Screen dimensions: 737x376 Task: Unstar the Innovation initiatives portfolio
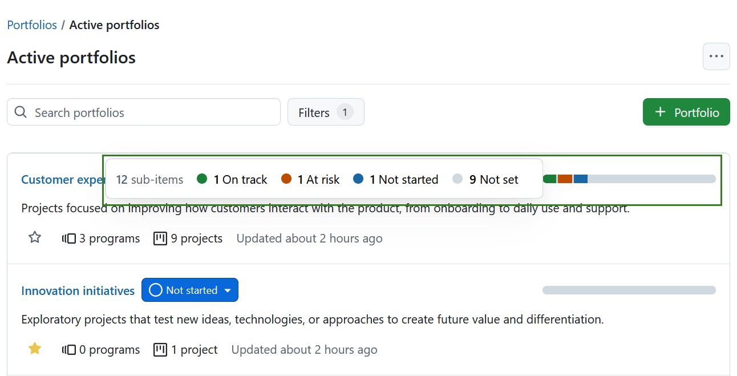coord(34,348)
